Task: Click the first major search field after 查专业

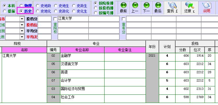Action: [139, 19]
